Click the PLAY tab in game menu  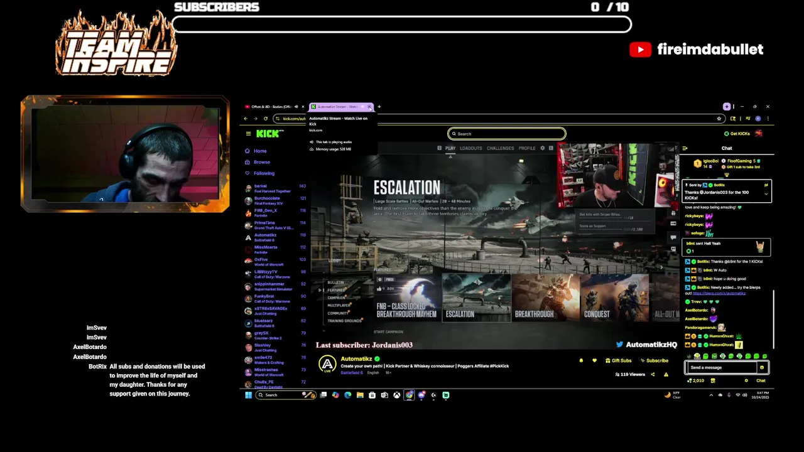tap(450, 148)
